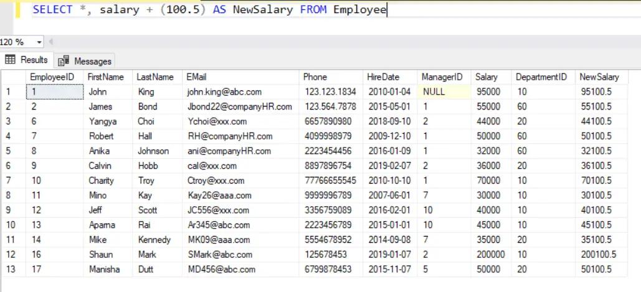Click the LastName cell containing Kennedy

coord(154,240)
